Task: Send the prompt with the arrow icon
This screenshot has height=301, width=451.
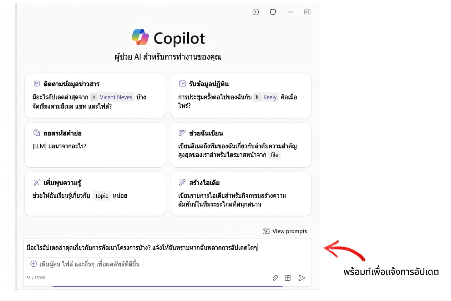Action: tap(302, 278)
